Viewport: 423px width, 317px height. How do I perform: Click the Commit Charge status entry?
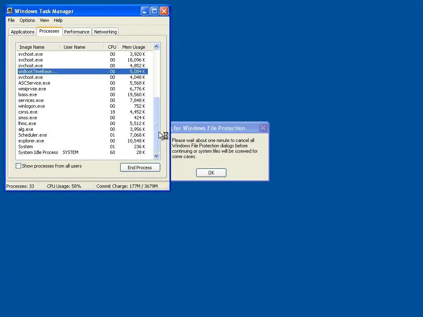click(x=127, y=186)
